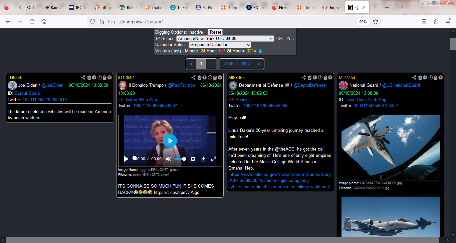Click the circled up-arrow icon on card MI27354
This screenshot has width=456, height=243.
click(441, 78)
